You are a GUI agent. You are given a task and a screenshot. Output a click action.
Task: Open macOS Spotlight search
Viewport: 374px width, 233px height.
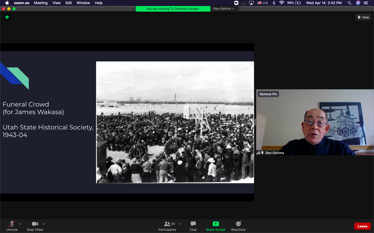350,3
